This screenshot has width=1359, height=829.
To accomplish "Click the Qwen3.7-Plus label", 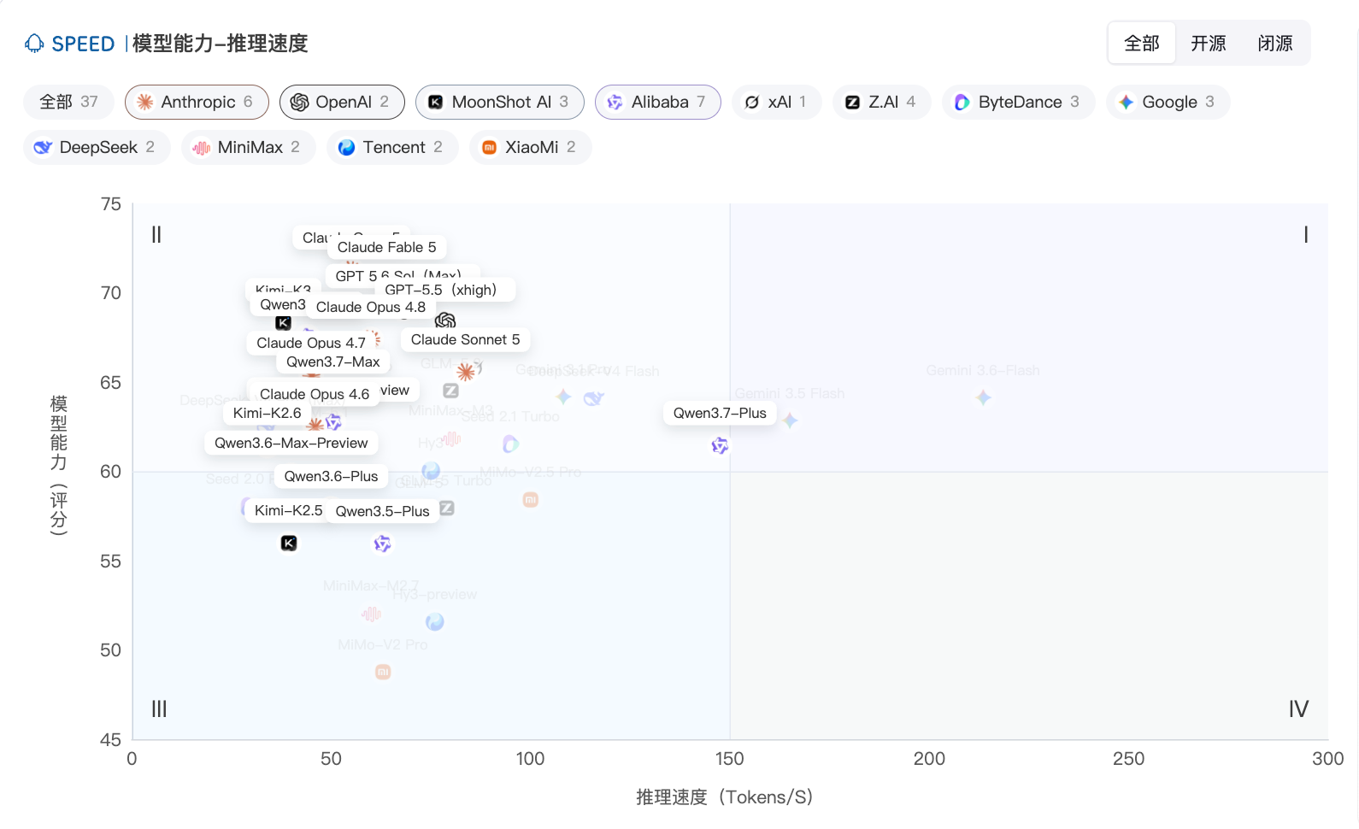I will 721,413.
